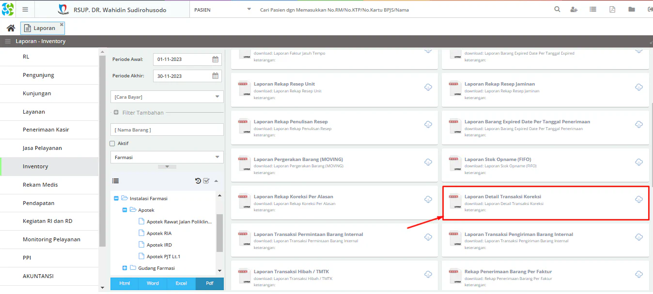Collapse the Apotek tree node
The height and width of the screenshot is (294, 653).
[125, 210]
